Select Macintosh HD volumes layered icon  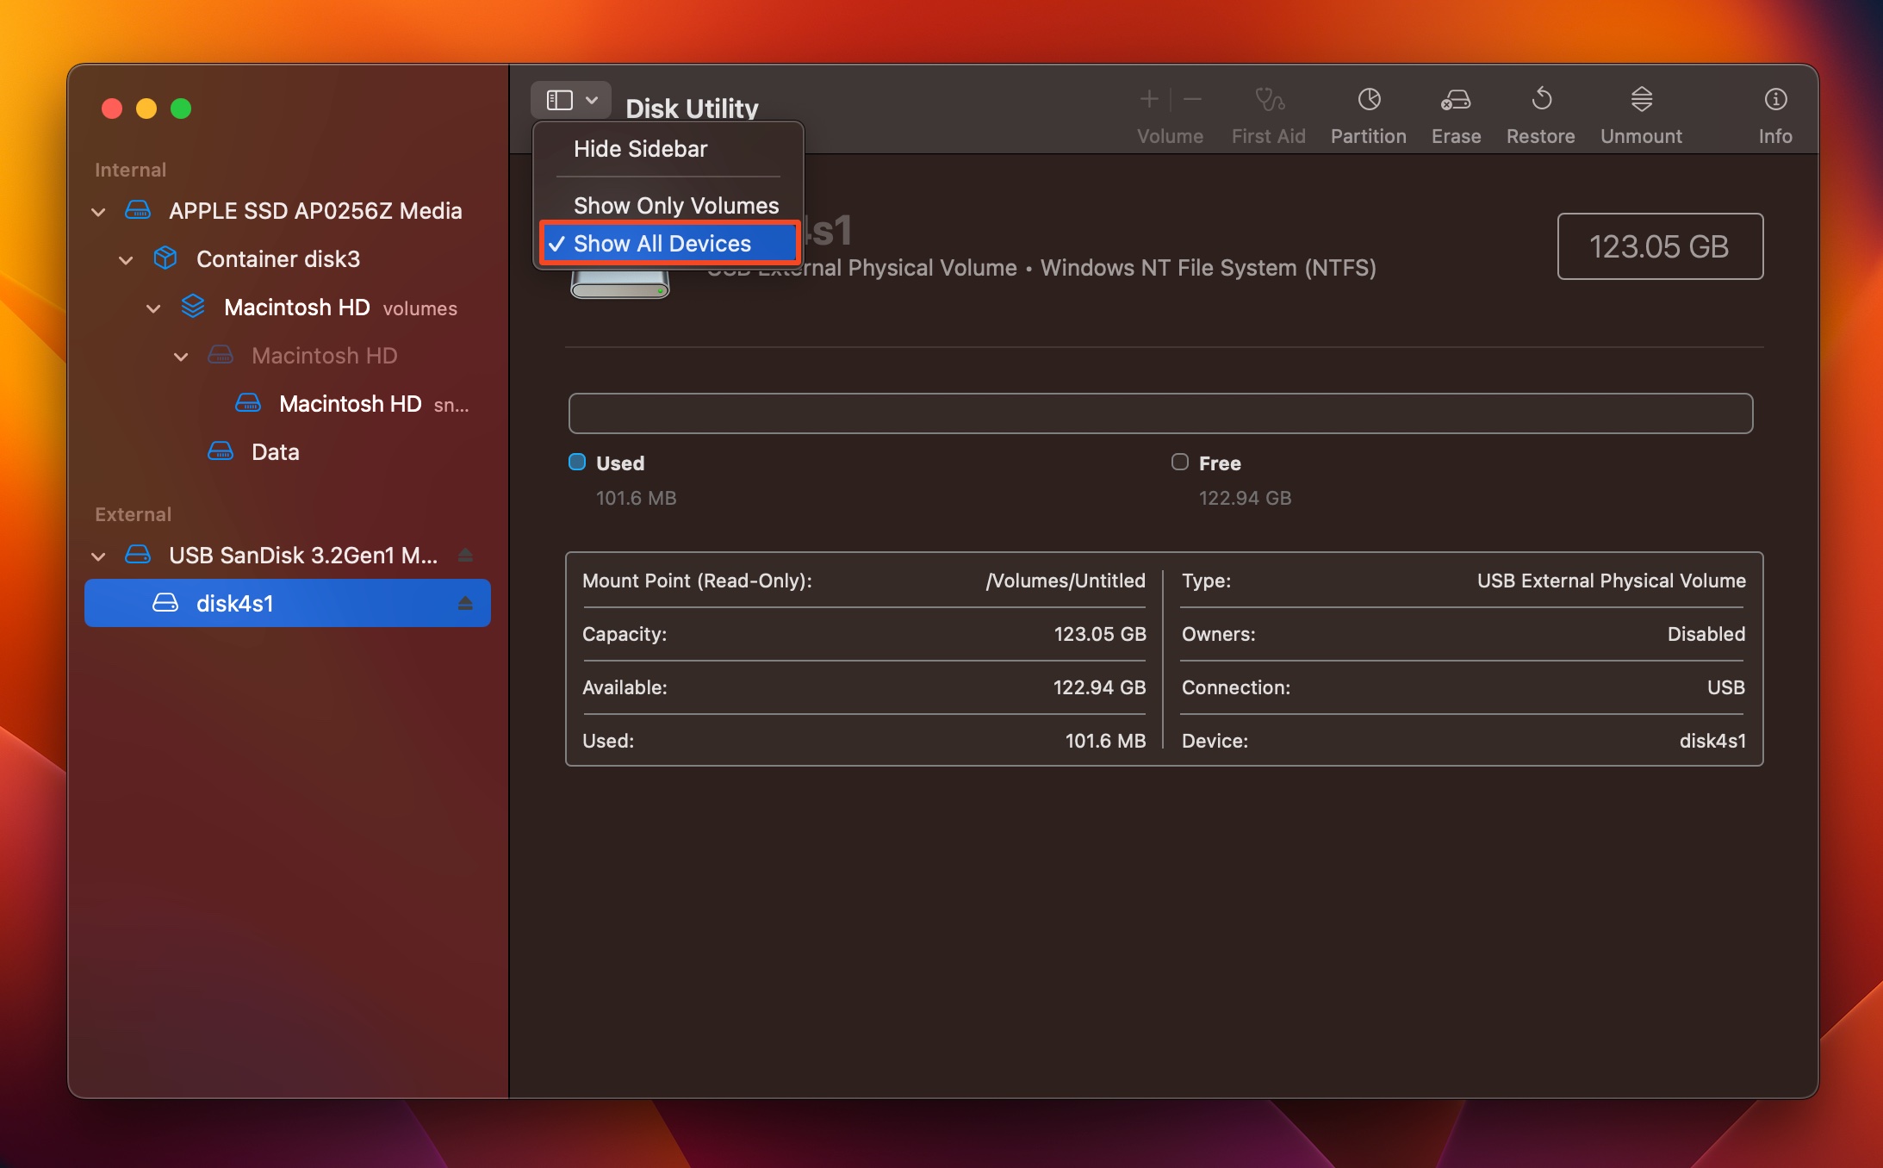(x=193, y=307)
